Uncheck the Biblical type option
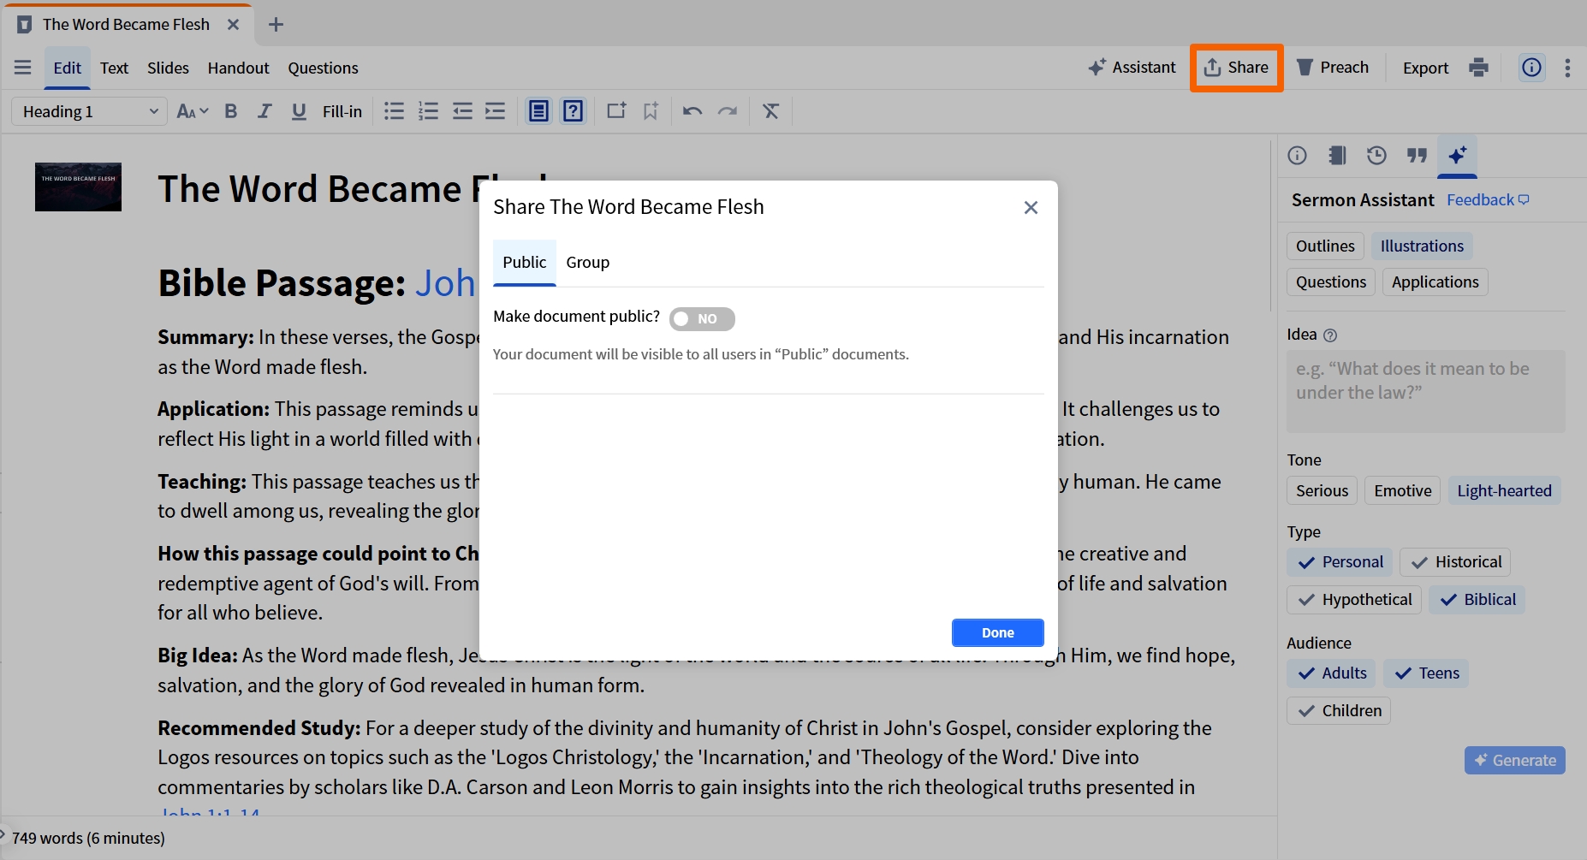The width and height of the screenshot is (1587, 860). coord(1477,600)
